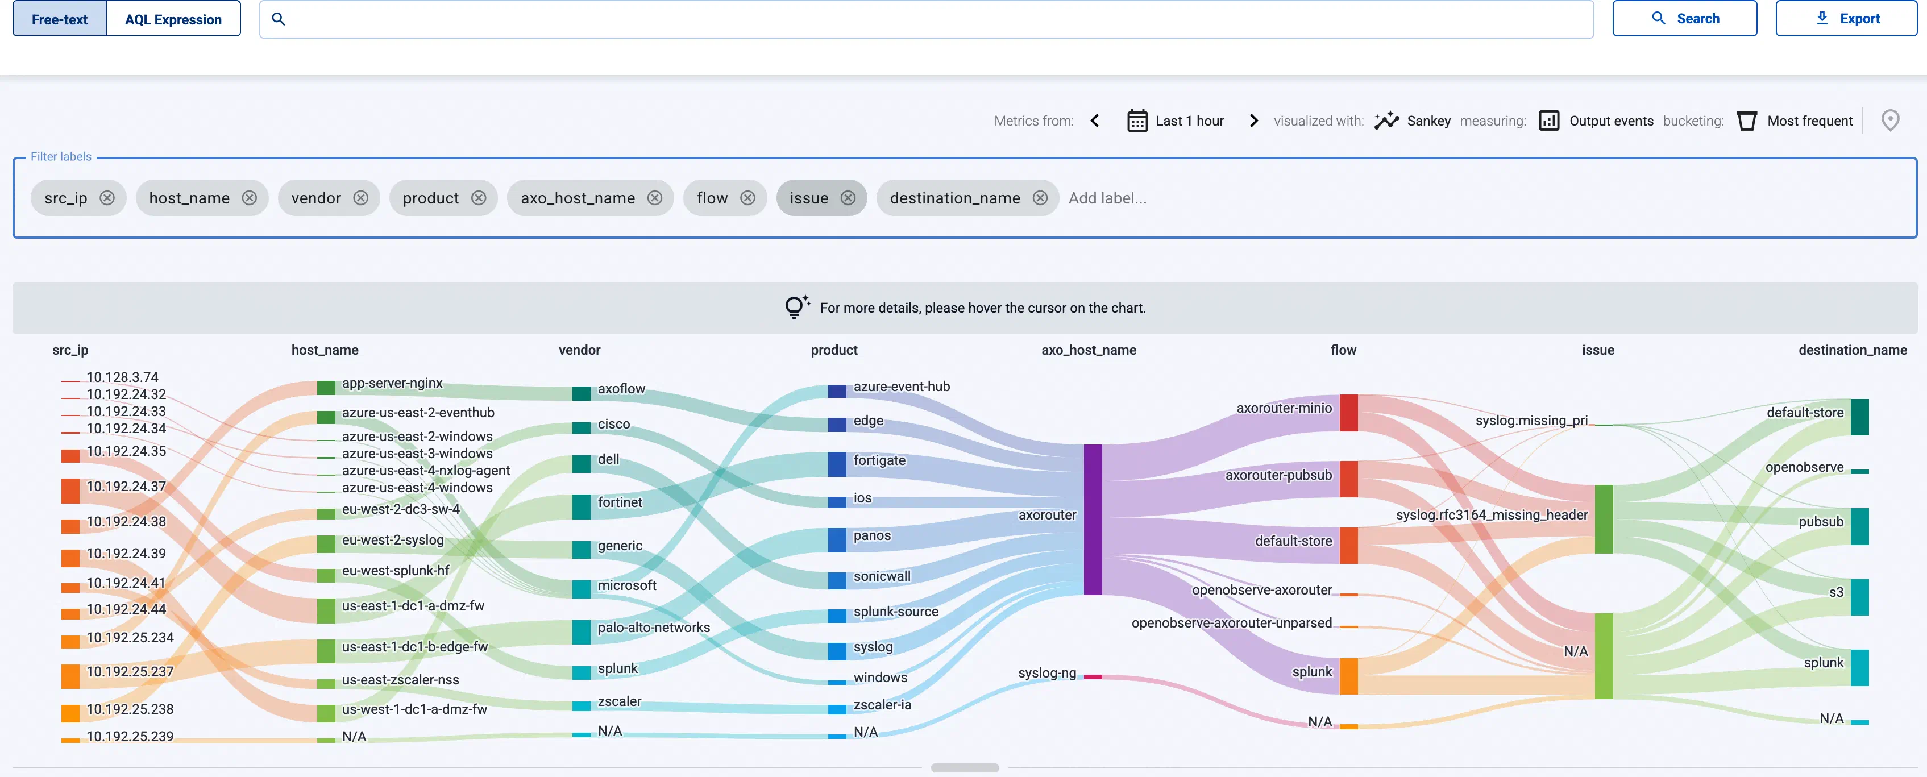Screen dimensions: 1927x777
Task: Click the pubsub destination node
Action: (1859, 526)
